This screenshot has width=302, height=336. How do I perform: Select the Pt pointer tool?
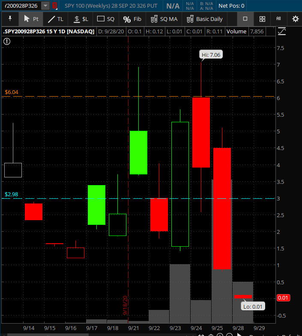click(31, 19)
